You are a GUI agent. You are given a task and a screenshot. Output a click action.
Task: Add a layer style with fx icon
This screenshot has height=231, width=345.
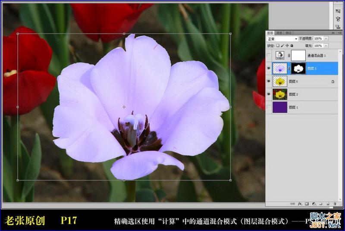click(x=300, y=204)
